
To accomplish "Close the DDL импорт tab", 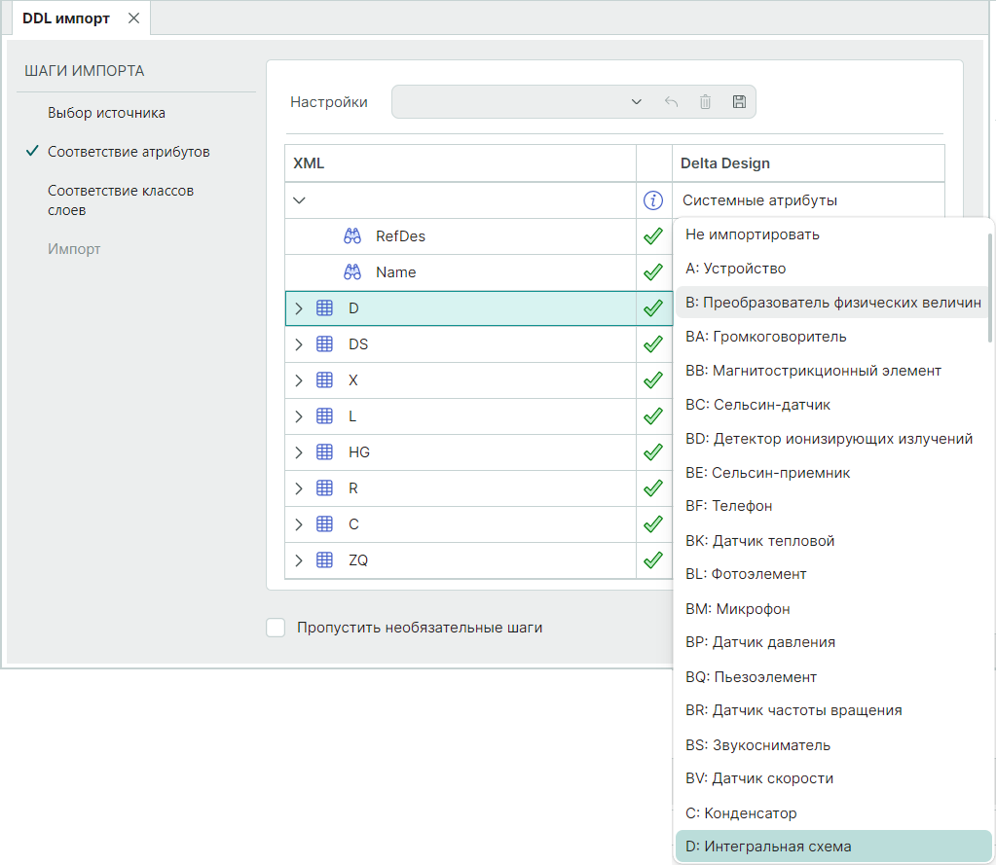I will point(134,18).
